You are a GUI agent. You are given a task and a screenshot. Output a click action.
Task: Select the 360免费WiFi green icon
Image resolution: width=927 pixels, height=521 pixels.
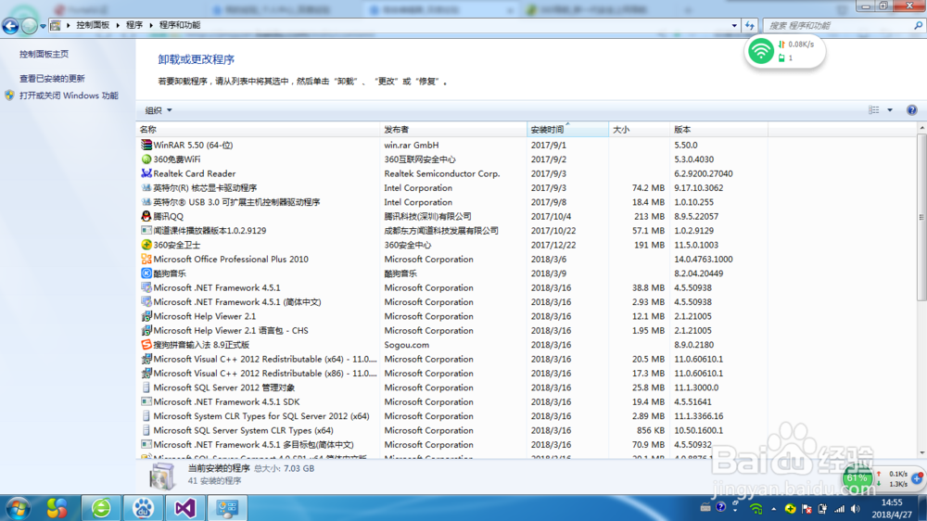click(146, 159)
